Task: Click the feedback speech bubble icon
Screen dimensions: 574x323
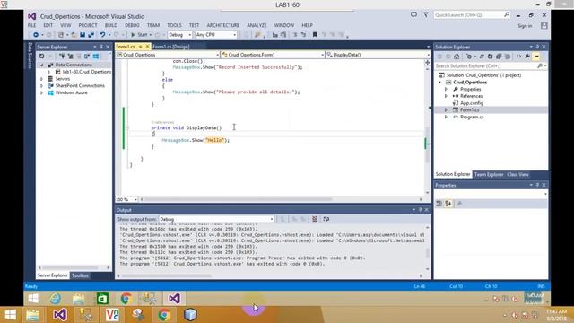Action: (x=413, y=14)
